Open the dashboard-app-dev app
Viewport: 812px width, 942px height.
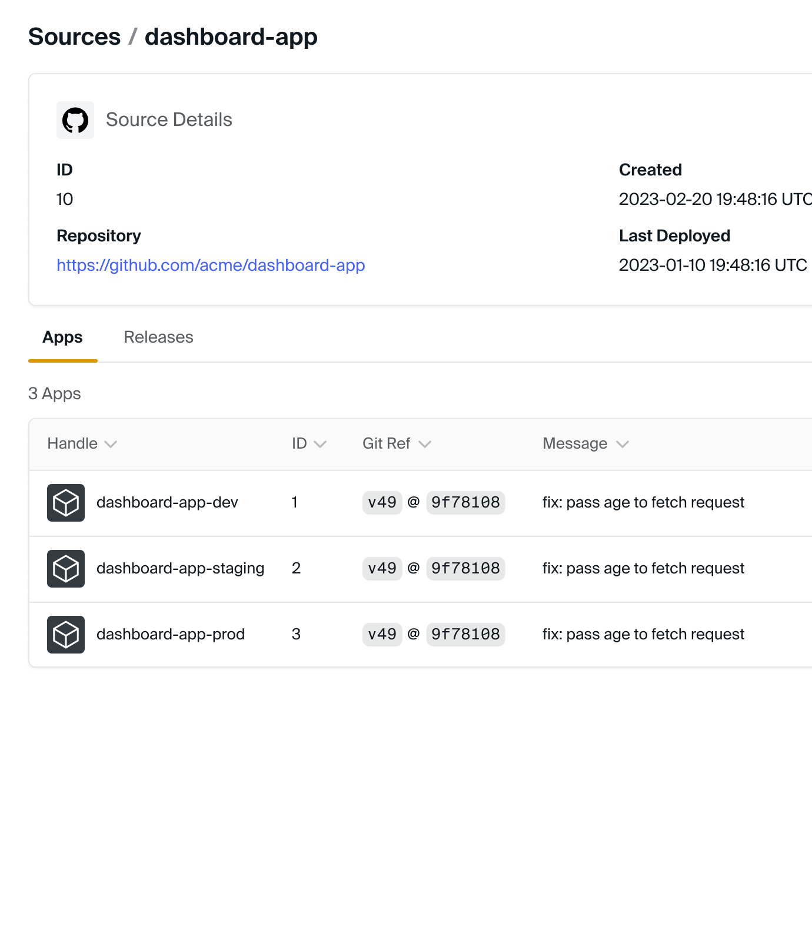pyautogui.click(x=167, y=502)
